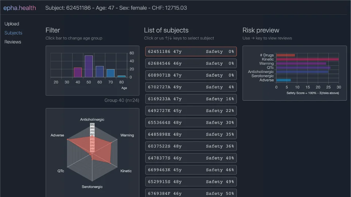Click 'Click bar to change age group' hint
The height and width of the screenshot is (197, 351).
(x=74, y=38)
